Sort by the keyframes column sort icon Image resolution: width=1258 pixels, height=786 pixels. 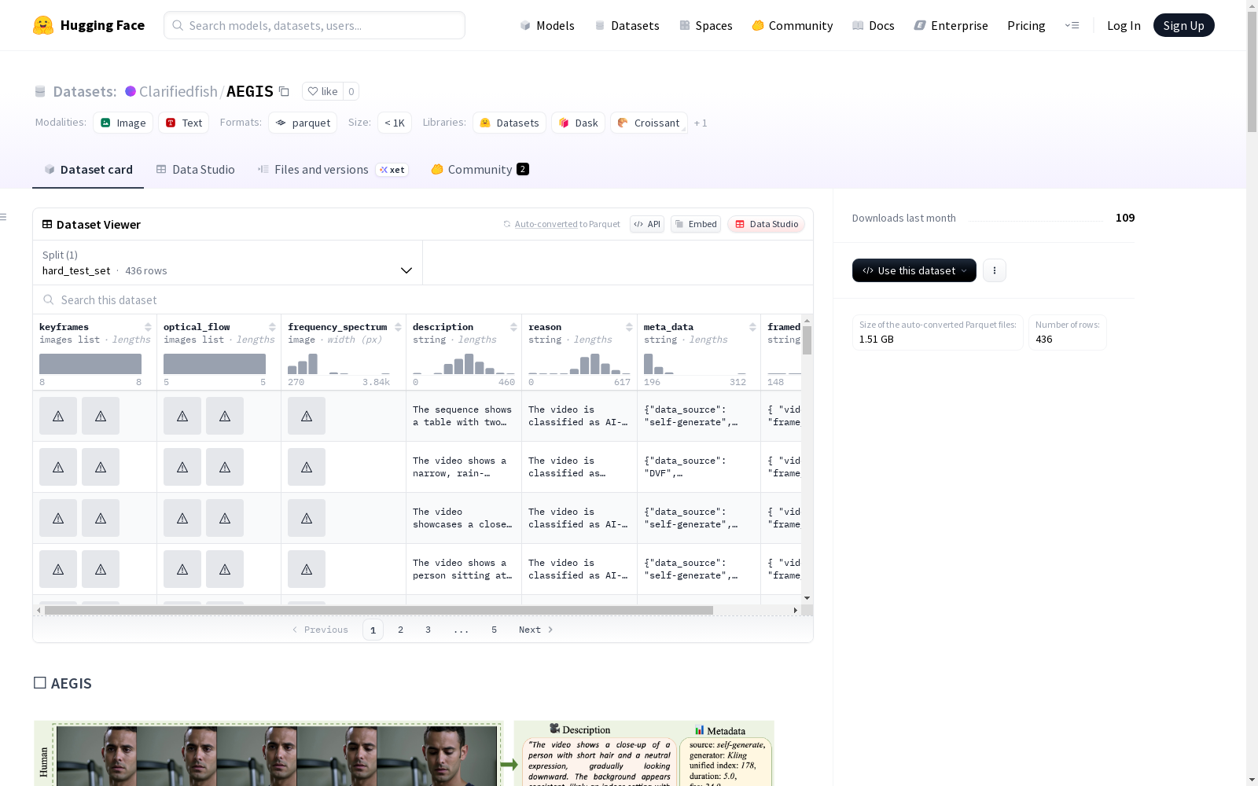pos(148,327)
